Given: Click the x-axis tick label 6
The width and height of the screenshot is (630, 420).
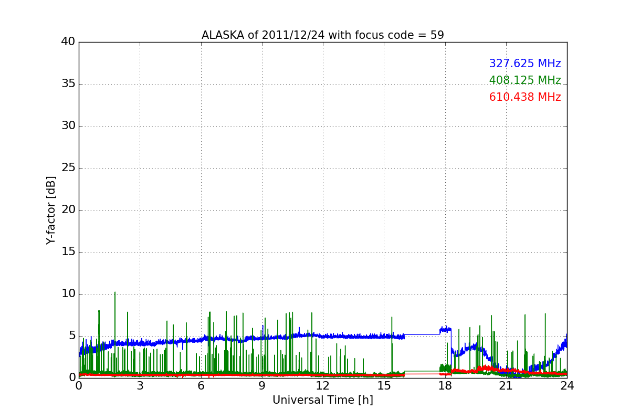Looking at the screenshot, I should coord(201,385).
